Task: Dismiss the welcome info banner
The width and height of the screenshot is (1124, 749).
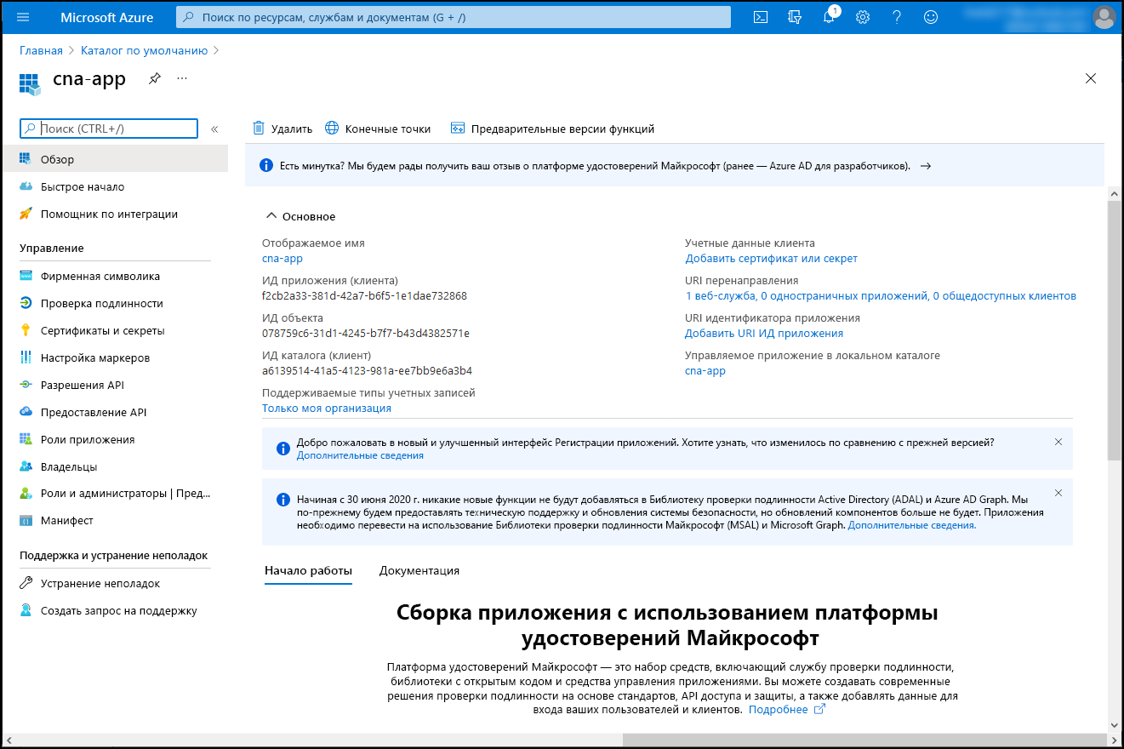Action: pyautogui.click(x=1058, y=442)
